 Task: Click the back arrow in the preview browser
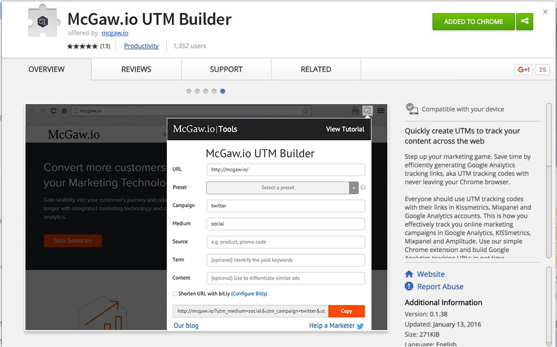pyautogui.click(x=32, y=110)
